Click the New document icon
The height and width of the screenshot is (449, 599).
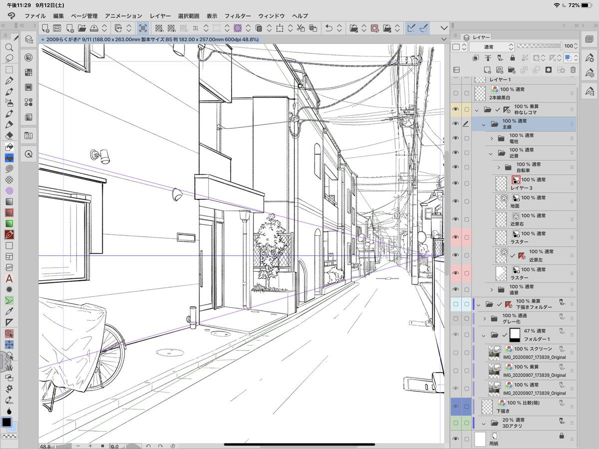(x=45, y=27)
